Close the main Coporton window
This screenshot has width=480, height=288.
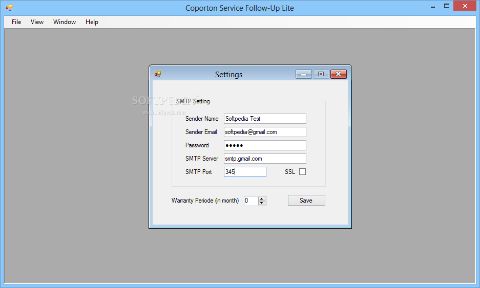tap(465, 6)
